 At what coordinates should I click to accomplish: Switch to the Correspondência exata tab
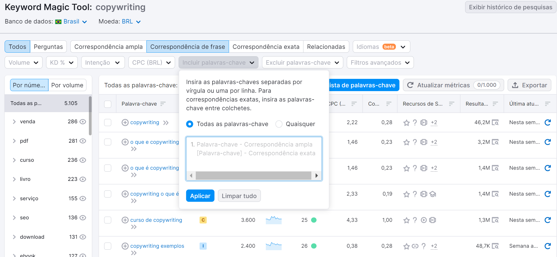[x=266, y=46]
